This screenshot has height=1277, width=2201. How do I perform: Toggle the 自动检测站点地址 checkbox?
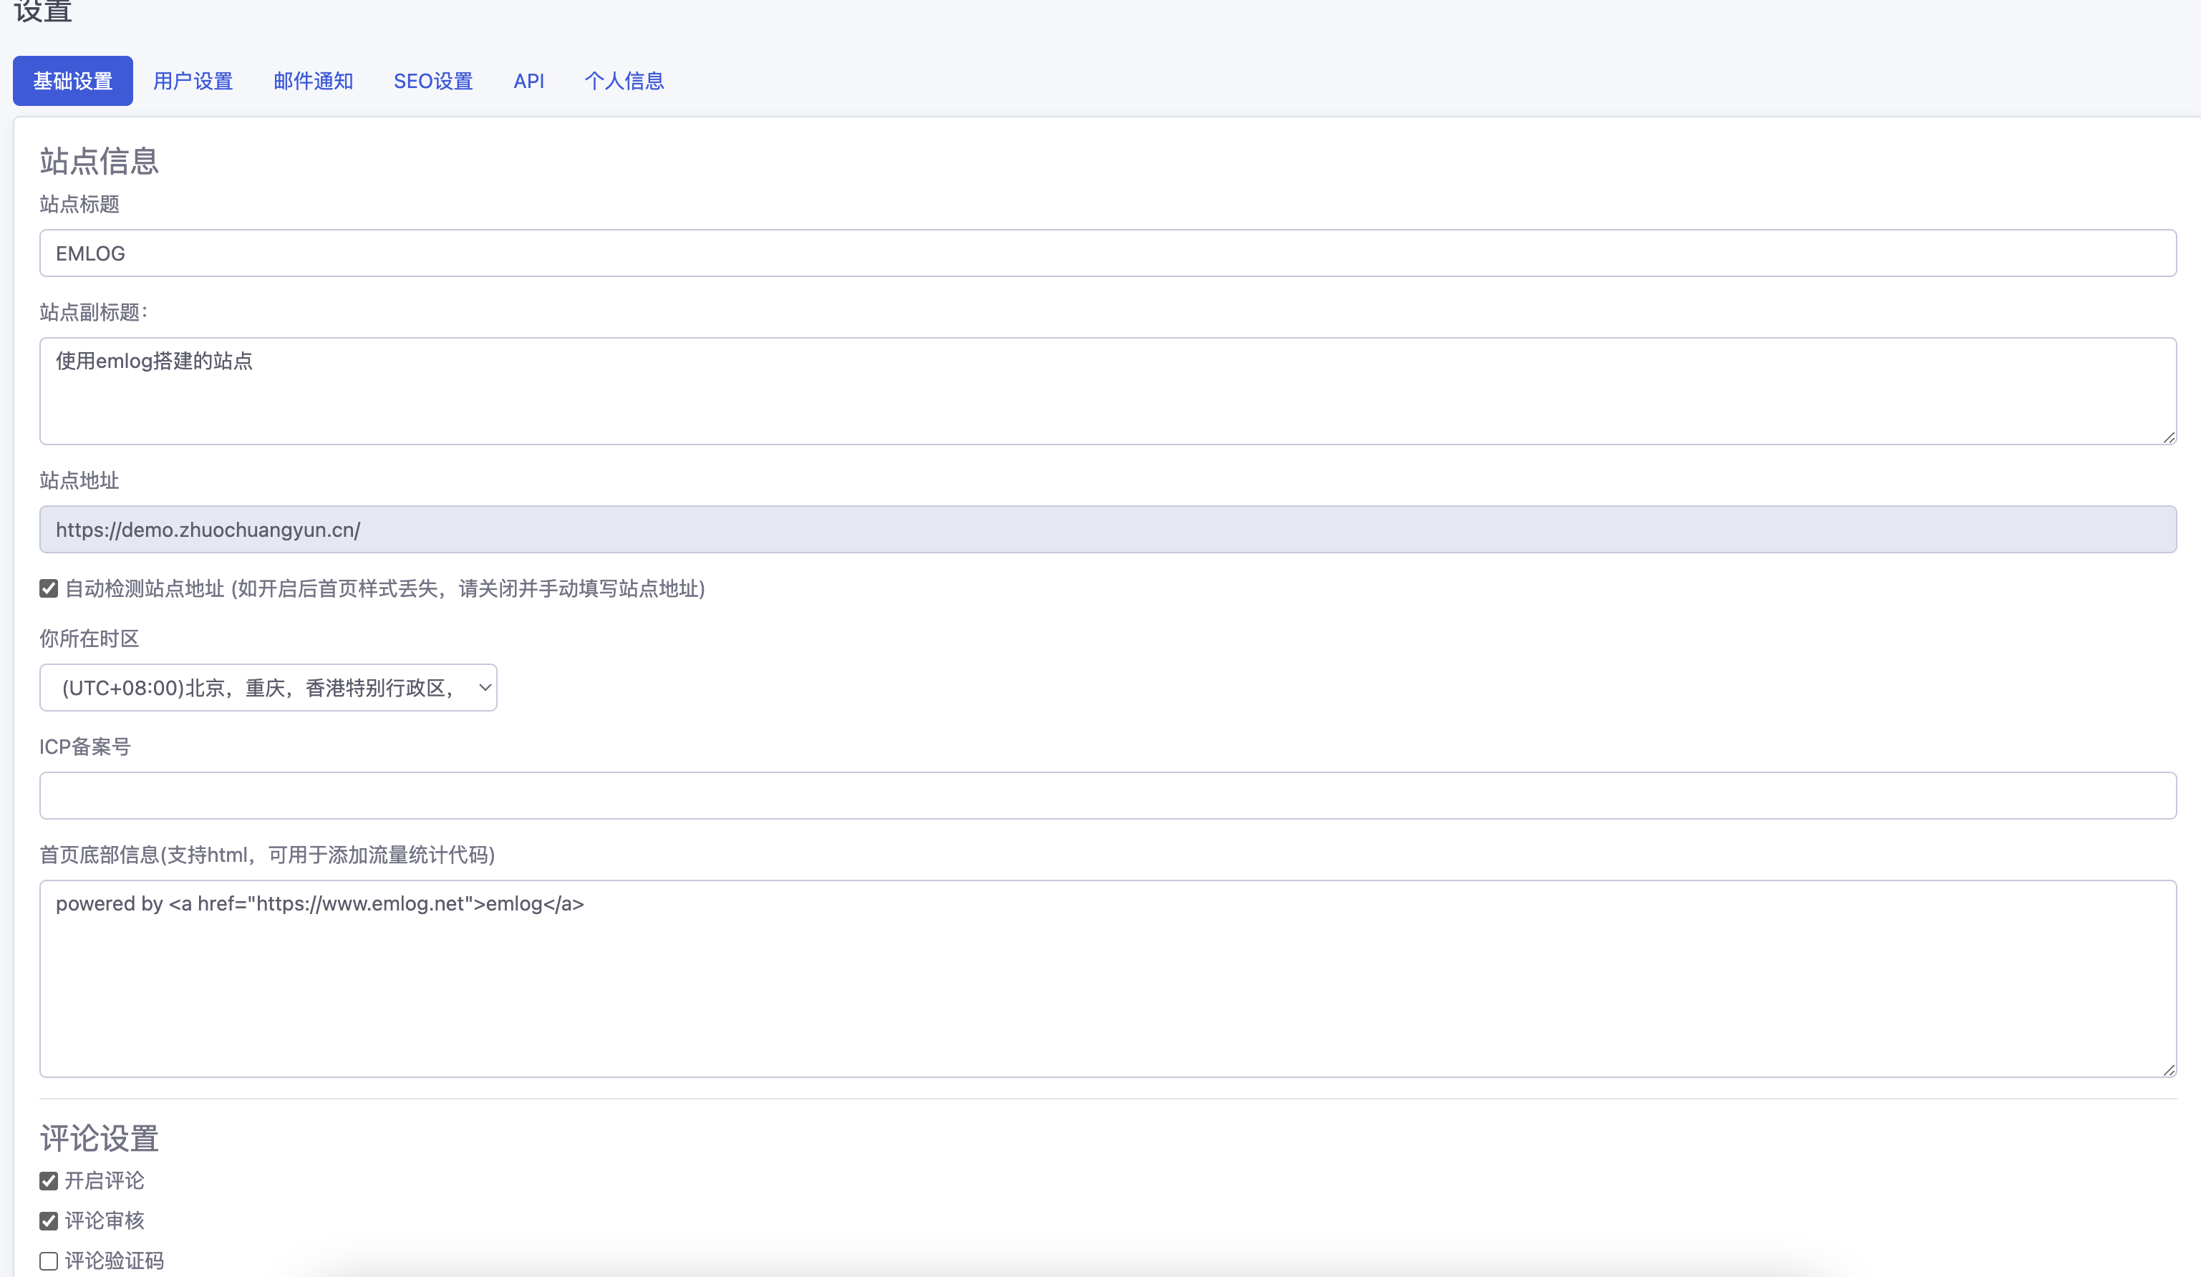pos(49,588)
